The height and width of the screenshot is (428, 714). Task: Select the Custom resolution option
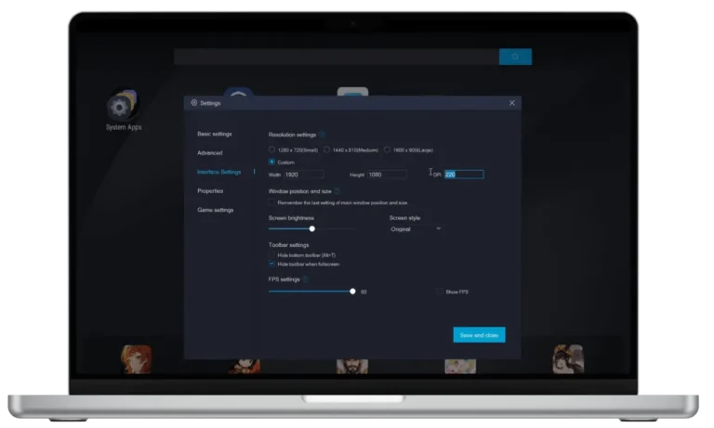pos(271,162)
